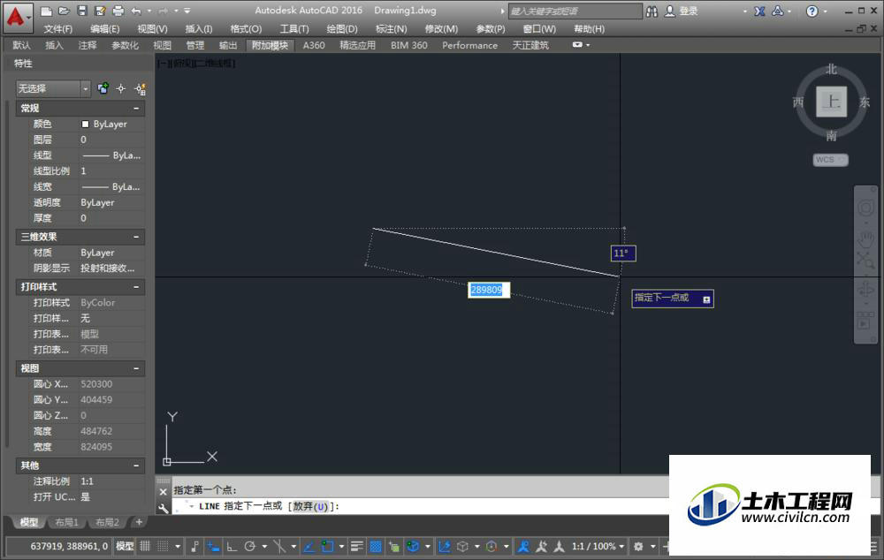Switch to the 天正建筑 ribbon tab
Viewport: 884px width, 560px height.
(x=530, y=45)
